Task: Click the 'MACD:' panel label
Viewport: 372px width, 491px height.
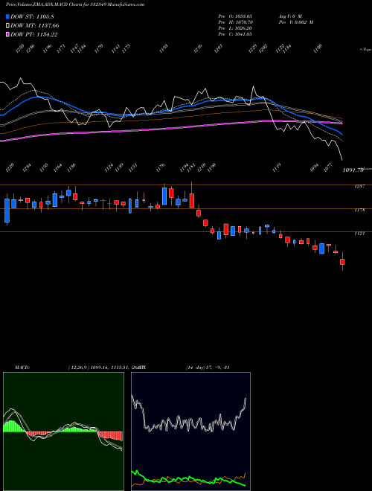Action: pyautogui.click(x=22, y=368)
